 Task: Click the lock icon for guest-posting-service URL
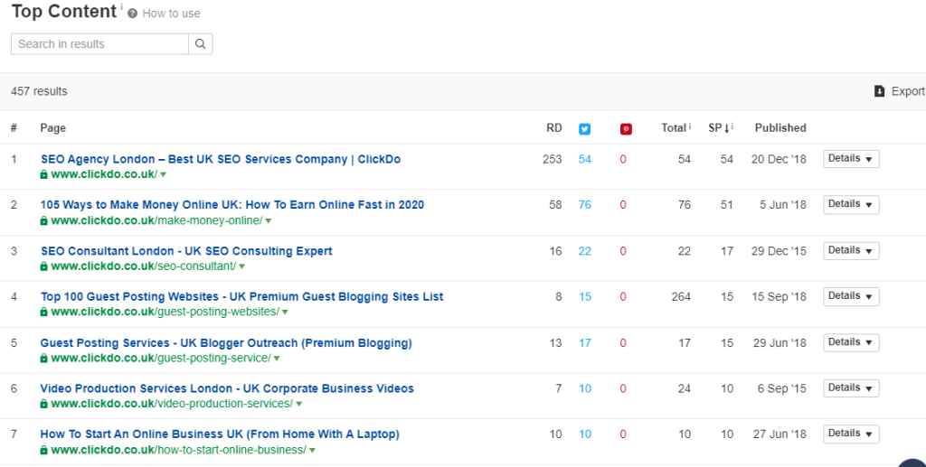click(x=43, y=358)
